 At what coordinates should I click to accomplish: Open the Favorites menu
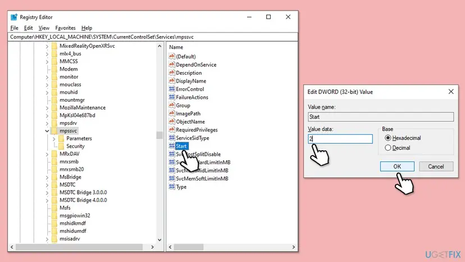pos(65,28)
